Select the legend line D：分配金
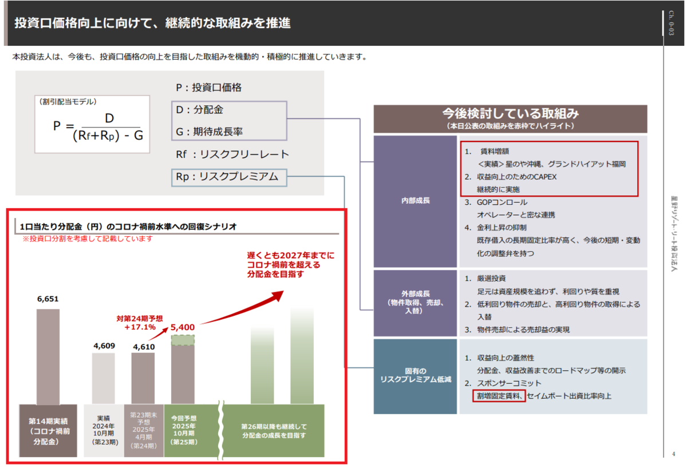Screen dimensions: 687x472 (x=199, y=109)
